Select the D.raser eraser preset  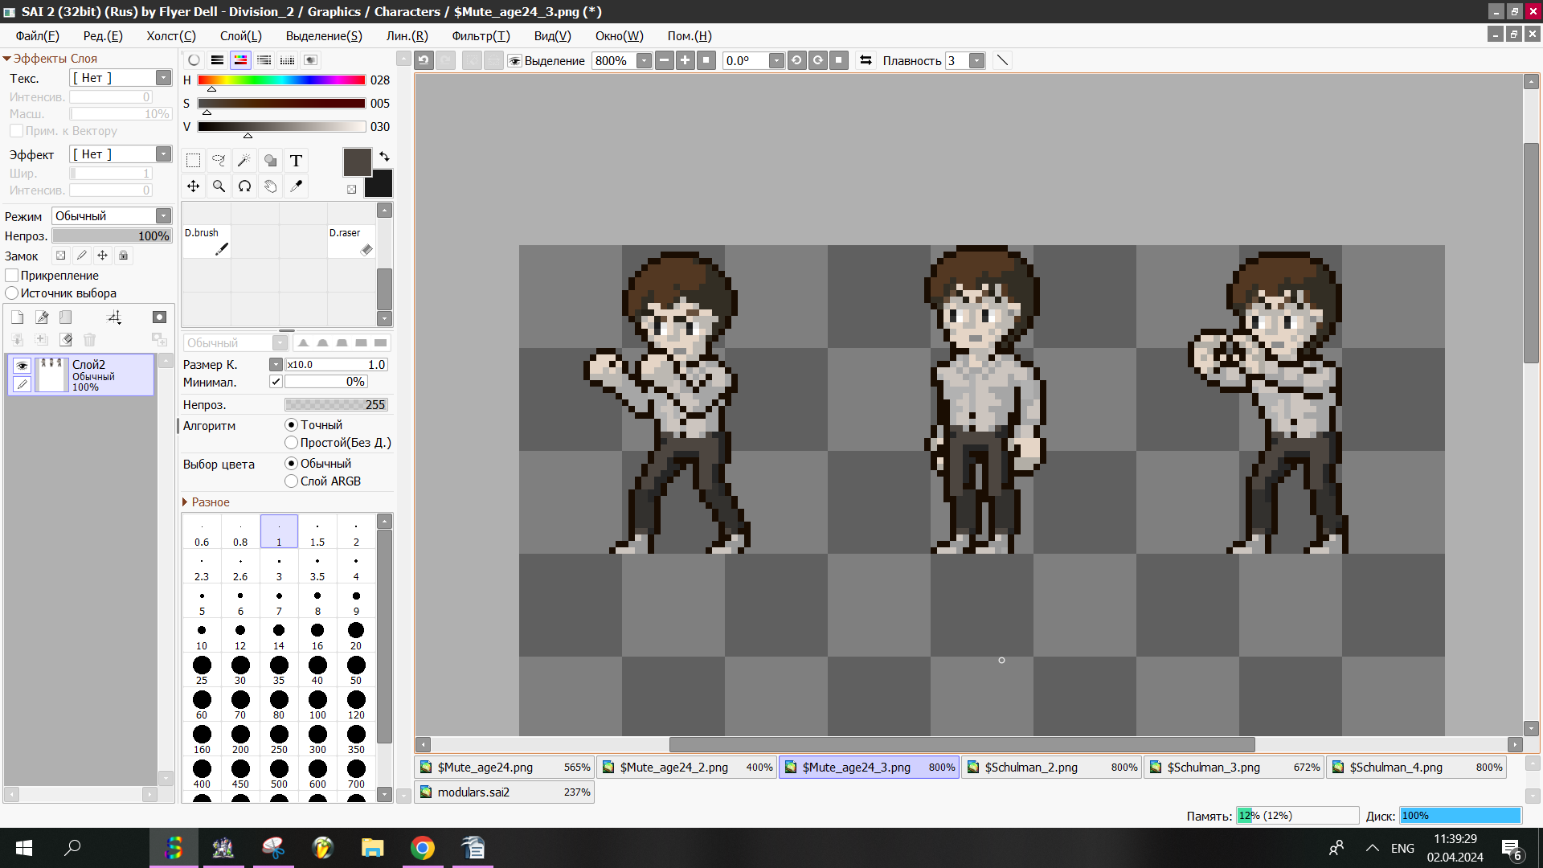click(351, 241)
